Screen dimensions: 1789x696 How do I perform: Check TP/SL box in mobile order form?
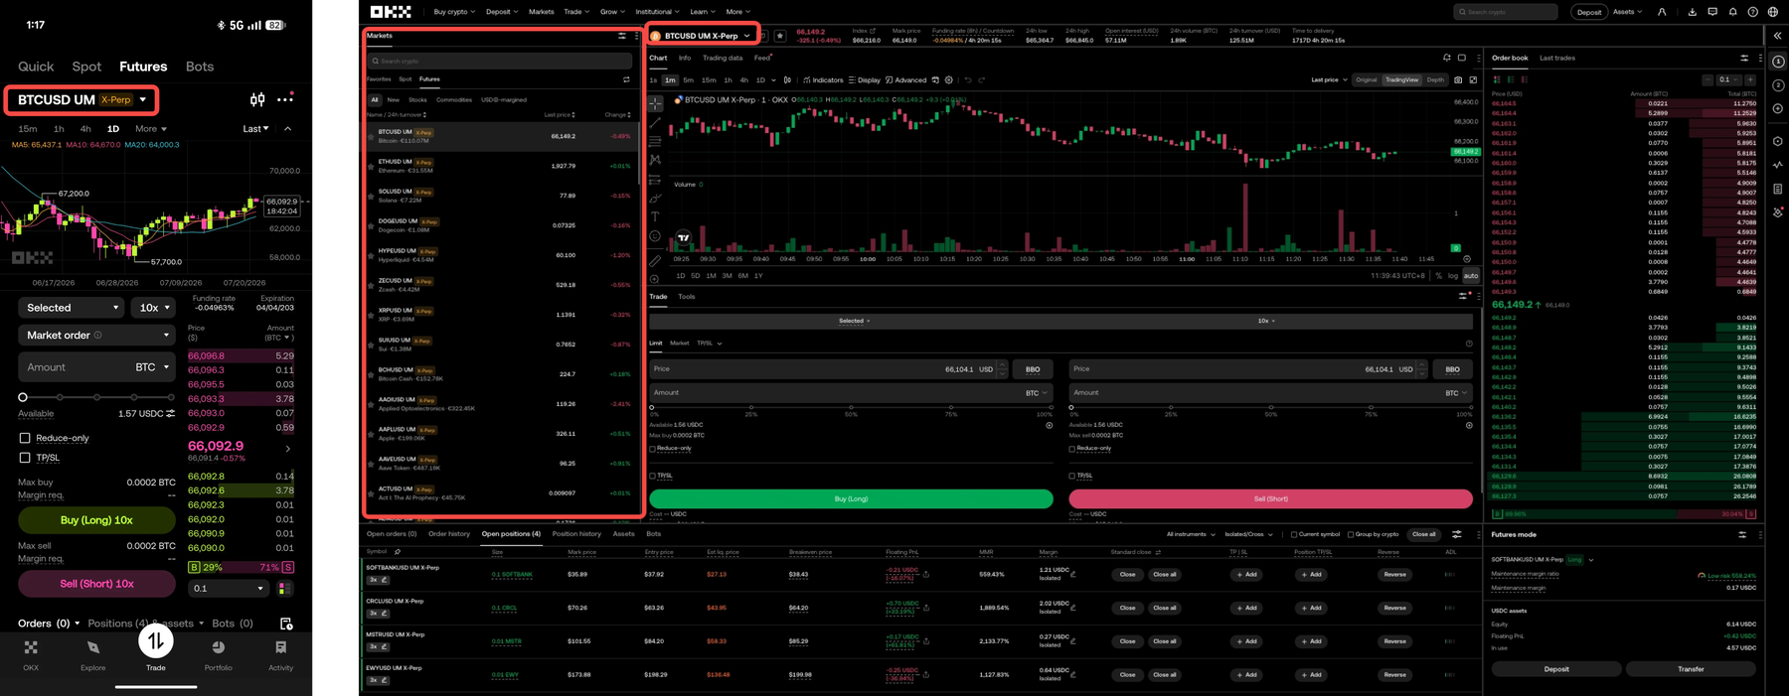click(x=25, y=458)
